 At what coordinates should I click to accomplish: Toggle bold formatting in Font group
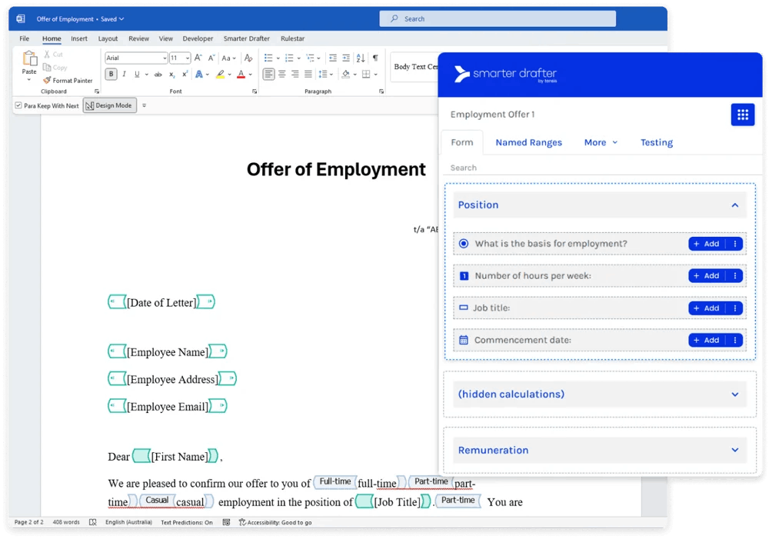(x=112, y=75)
